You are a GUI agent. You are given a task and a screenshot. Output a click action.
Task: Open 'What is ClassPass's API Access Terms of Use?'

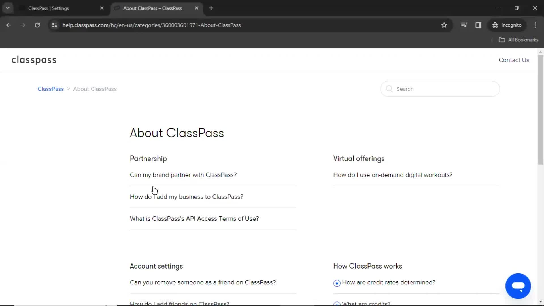pos(194,219)
